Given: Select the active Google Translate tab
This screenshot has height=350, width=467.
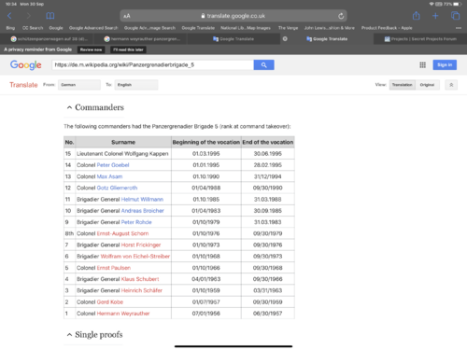Looking at the screenshot, I should point(327,39).
